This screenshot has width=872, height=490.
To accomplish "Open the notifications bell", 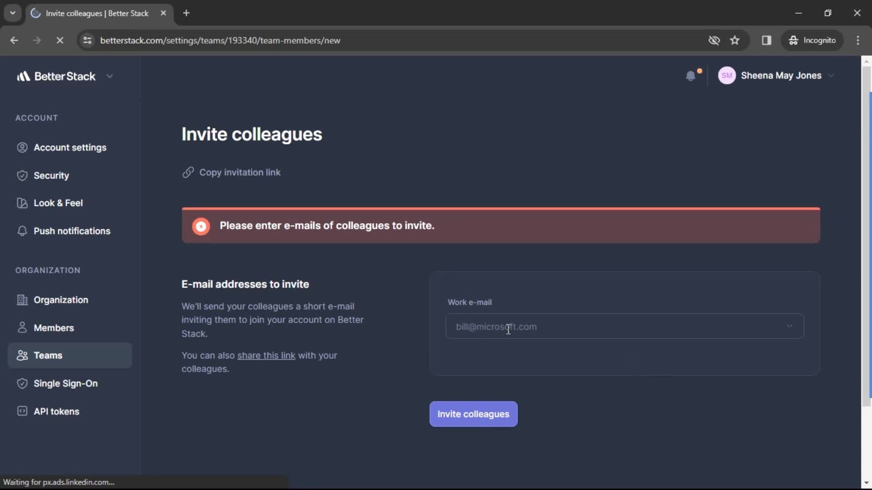I will click(691, 76).
